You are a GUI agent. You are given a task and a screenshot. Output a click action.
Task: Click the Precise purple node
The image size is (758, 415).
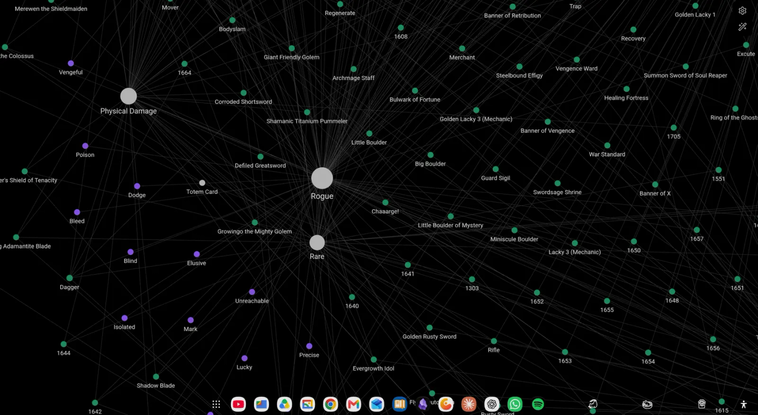[x=309, y=346]
